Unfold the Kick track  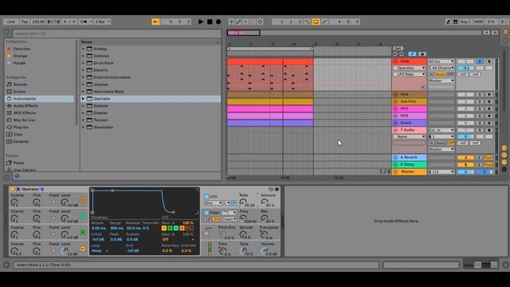click(395, 94)
